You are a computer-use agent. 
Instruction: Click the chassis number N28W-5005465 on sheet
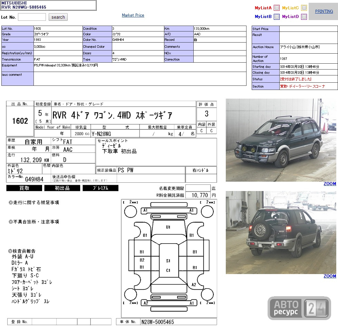coord(157,322)
